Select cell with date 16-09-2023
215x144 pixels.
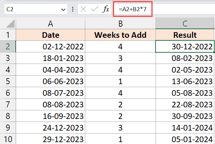tap(50, 116)
